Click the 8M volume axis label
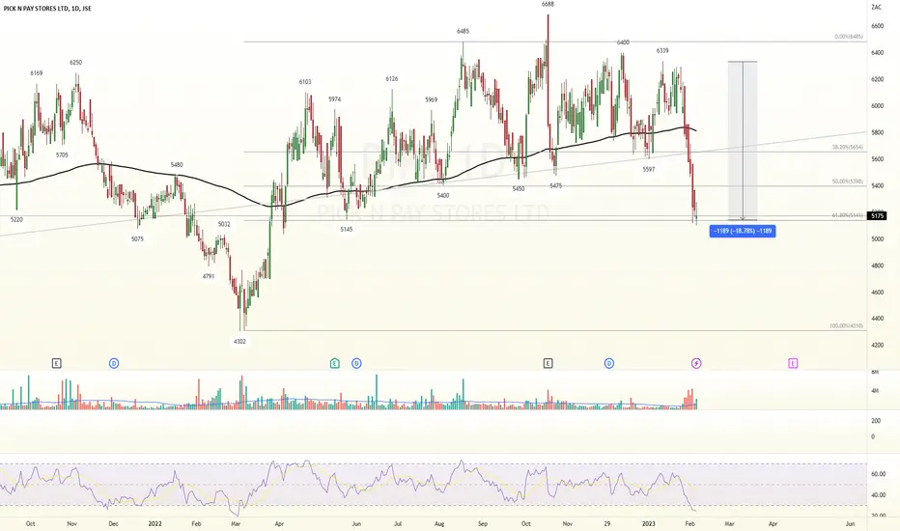The height and width of the screenshot is (531, 900). coord(875,372)
